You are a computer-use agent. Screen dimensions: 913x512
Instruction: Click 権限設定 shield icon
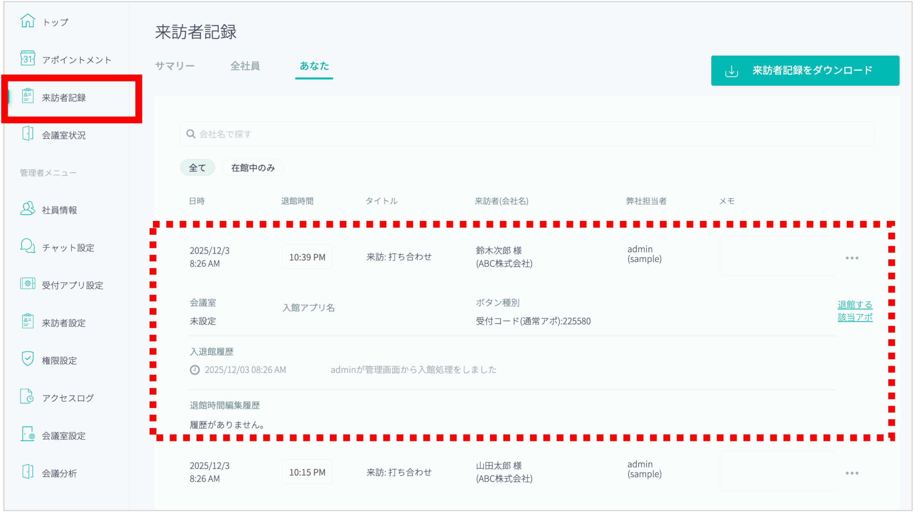(27, 359)
